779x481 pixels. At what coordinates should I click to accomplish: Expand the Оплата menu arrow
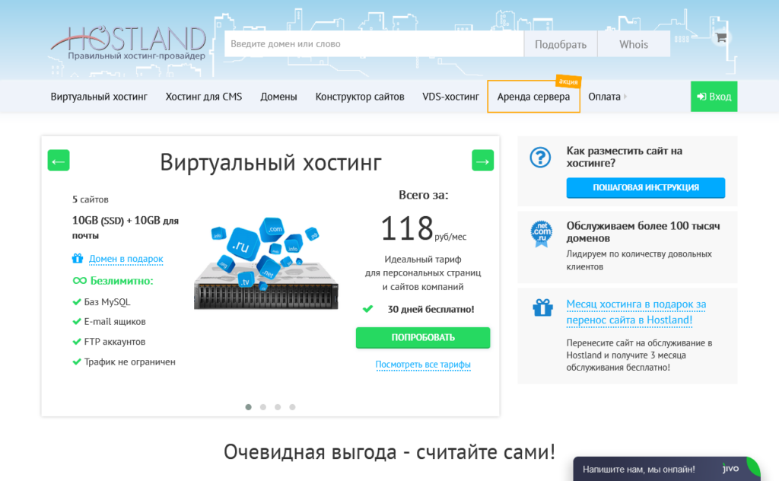point(625,97)
